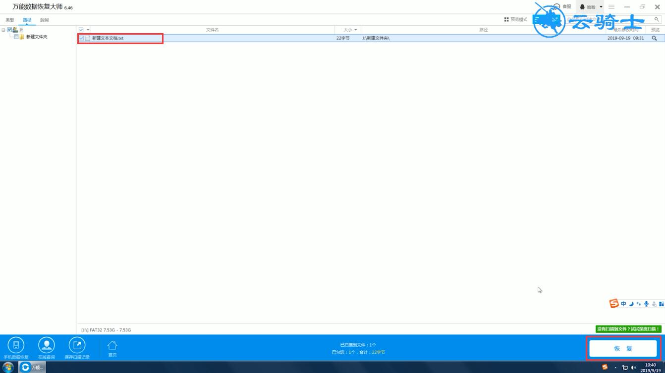
Task: Switch to 预览模式 grid preview mode
Action: [x=516, y=20]
